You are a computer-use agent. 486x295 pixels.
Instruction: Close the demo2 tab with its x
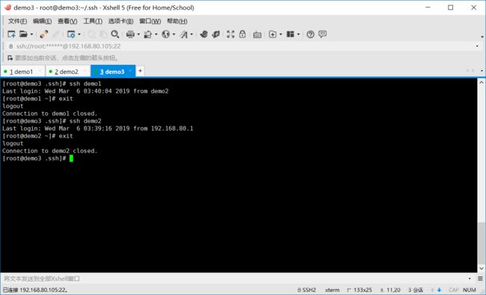[85, 71]
